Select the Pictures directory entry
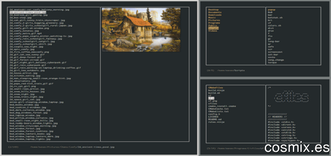The image size is (331, 156). (x=214, y=20)
